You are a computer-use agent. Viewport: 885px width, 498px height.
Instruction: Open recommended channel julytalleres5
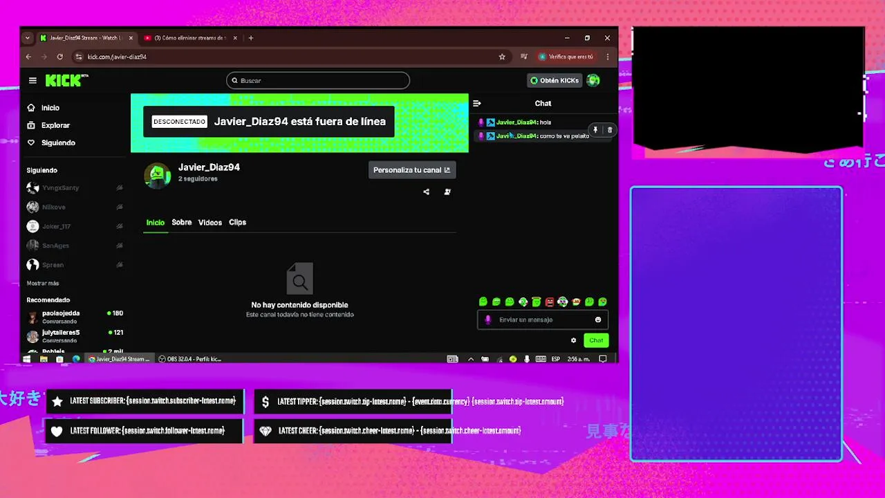[75, 336]
